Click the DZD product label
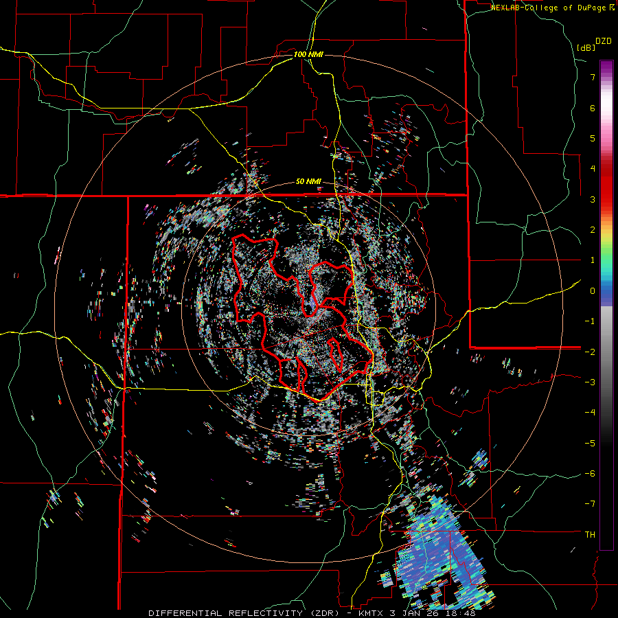This screenshot has width=618, height=618. coord(604,41)
